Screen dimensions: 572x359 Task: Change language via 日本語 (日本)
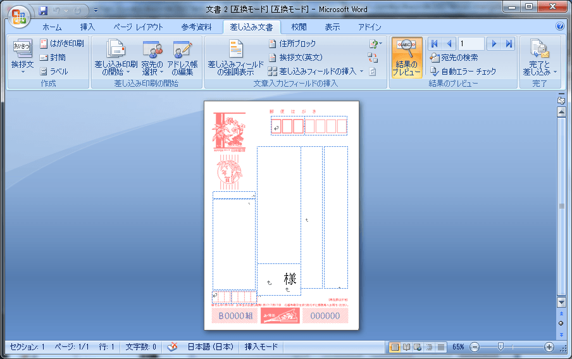coord(211,346)
